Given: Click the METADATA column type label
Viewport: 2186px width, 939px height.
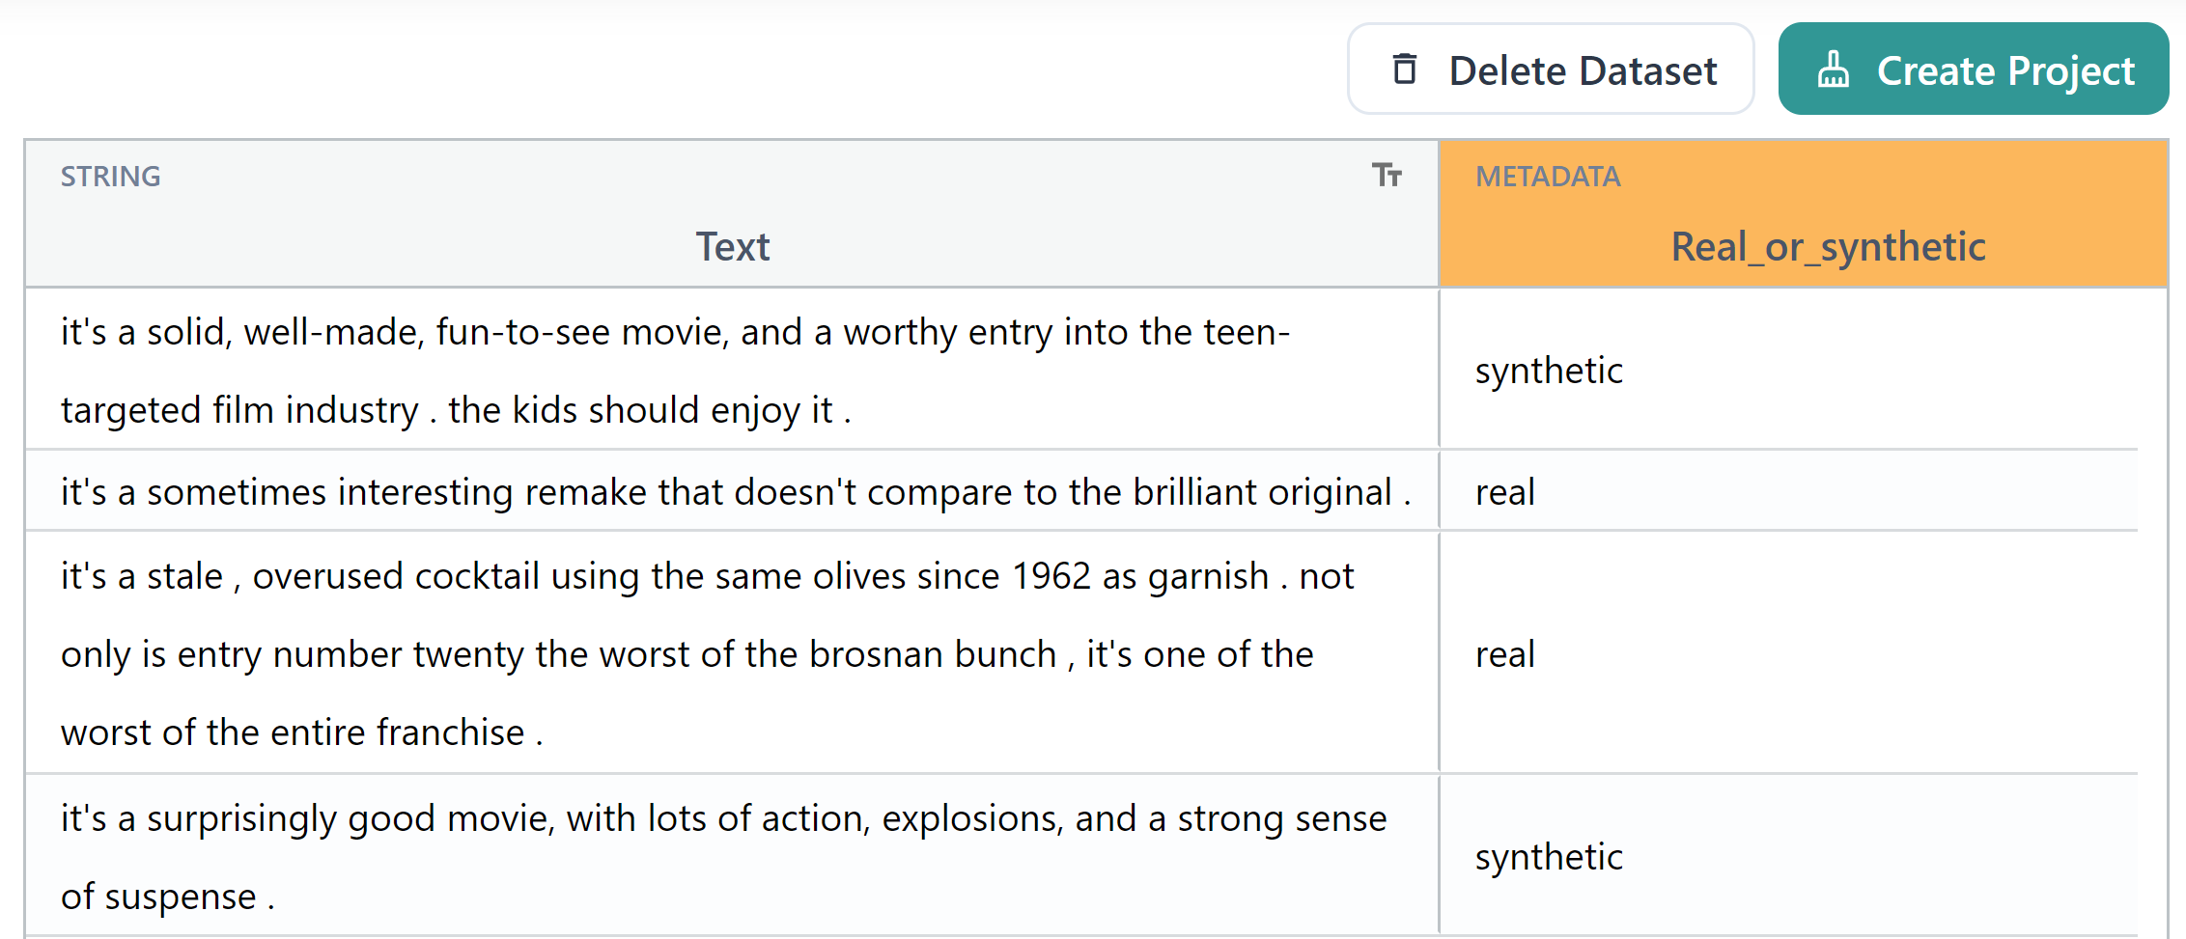Looking at the screenshot, I should pos(1548,176).
